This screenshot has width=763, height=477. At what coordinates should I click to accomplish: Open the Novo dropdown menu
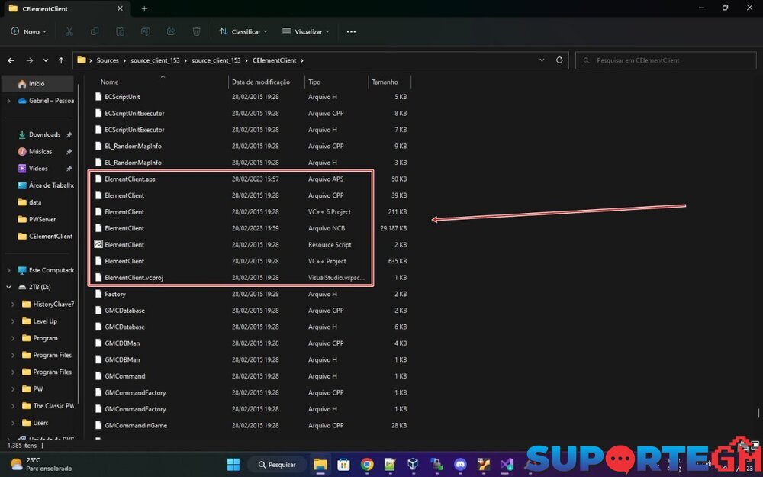pos(29,31)
